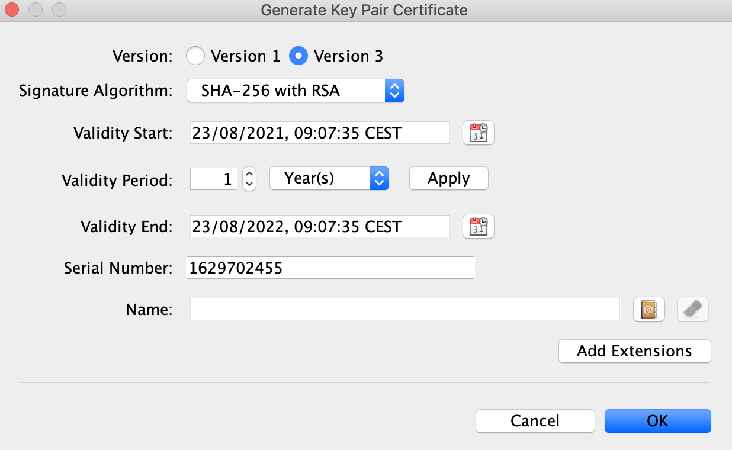Click the pencil edit icon beside Name
This screenshot has width=732, height=450.
click(x=692, y=308)
